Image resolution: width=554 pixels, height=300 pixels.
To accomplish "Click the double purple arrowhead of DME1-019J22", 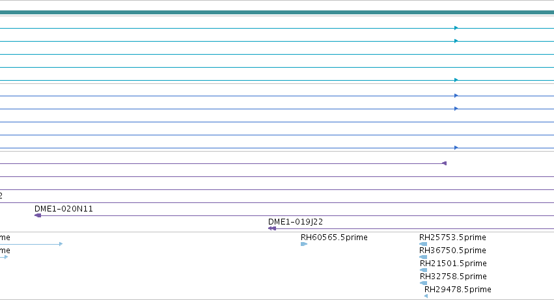I will pyautogui.click(x=272, y=228).
